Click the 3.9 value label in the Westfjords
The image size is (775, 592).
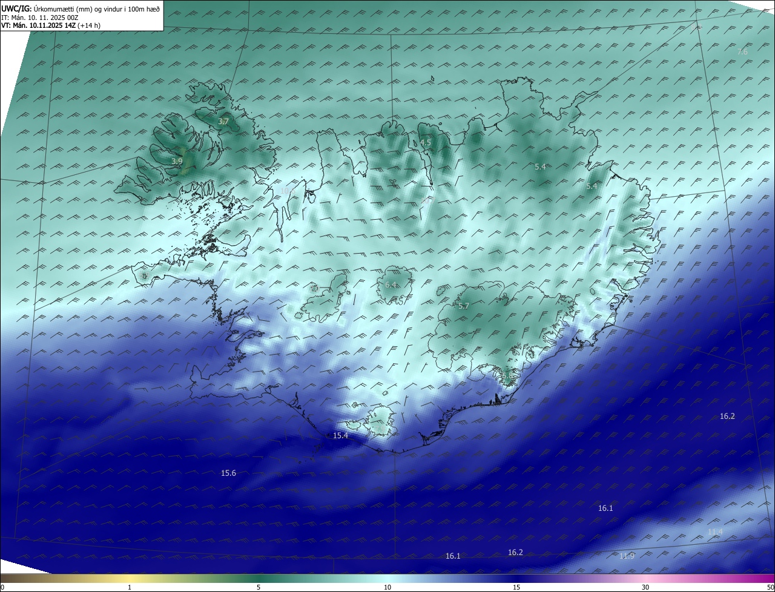[x=177, y=162]
